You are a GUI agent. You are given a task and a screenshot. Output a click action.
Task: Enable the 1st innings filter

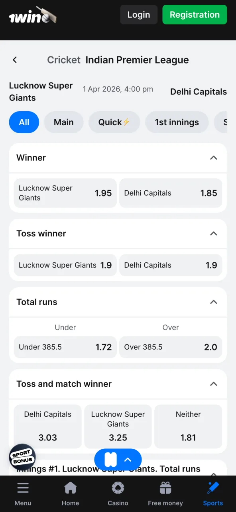pyautogui.click(x=177, y=122)
